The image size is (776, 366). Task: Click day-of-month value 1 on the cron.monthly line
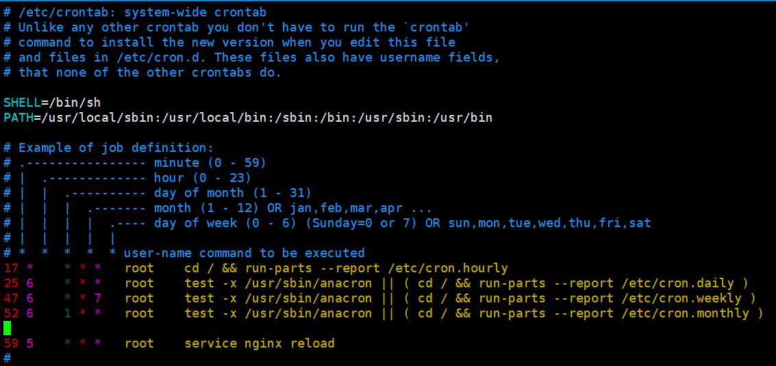(67, 313)
